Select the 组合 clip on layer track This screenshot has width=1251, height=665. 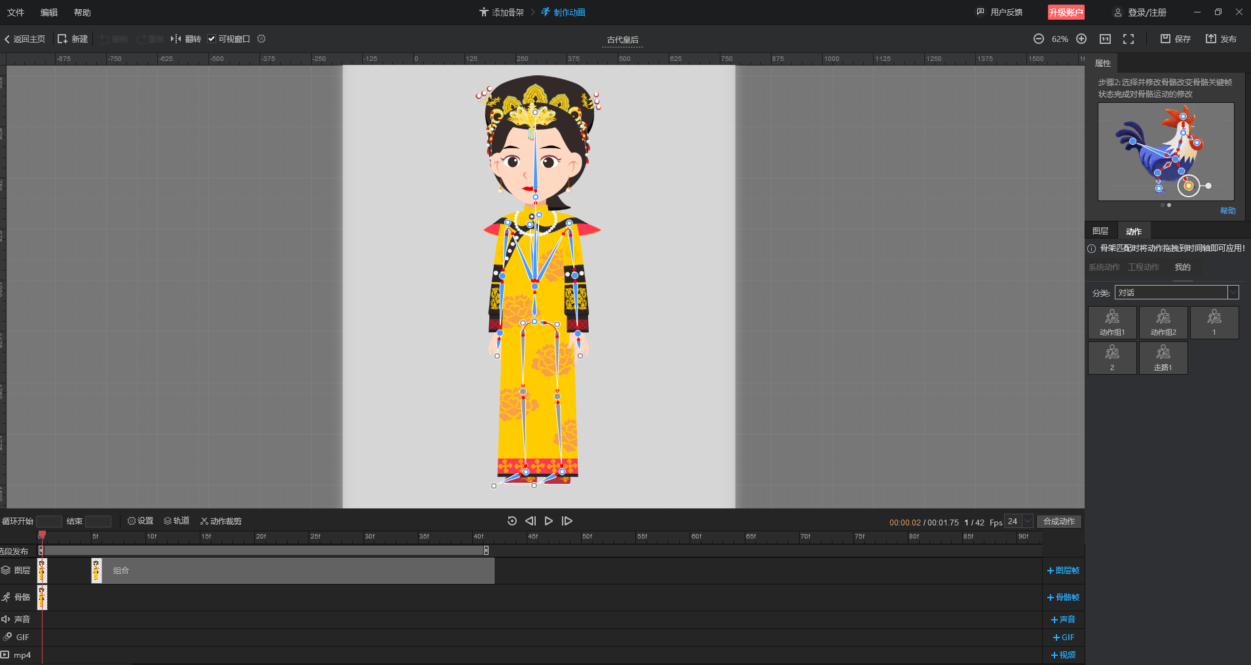(x=293, y=571)
